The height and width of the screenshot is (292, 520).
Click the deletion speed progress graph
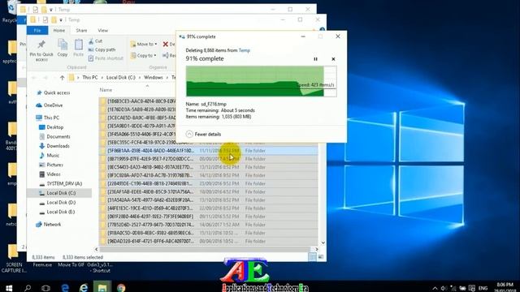coord(262,81)
